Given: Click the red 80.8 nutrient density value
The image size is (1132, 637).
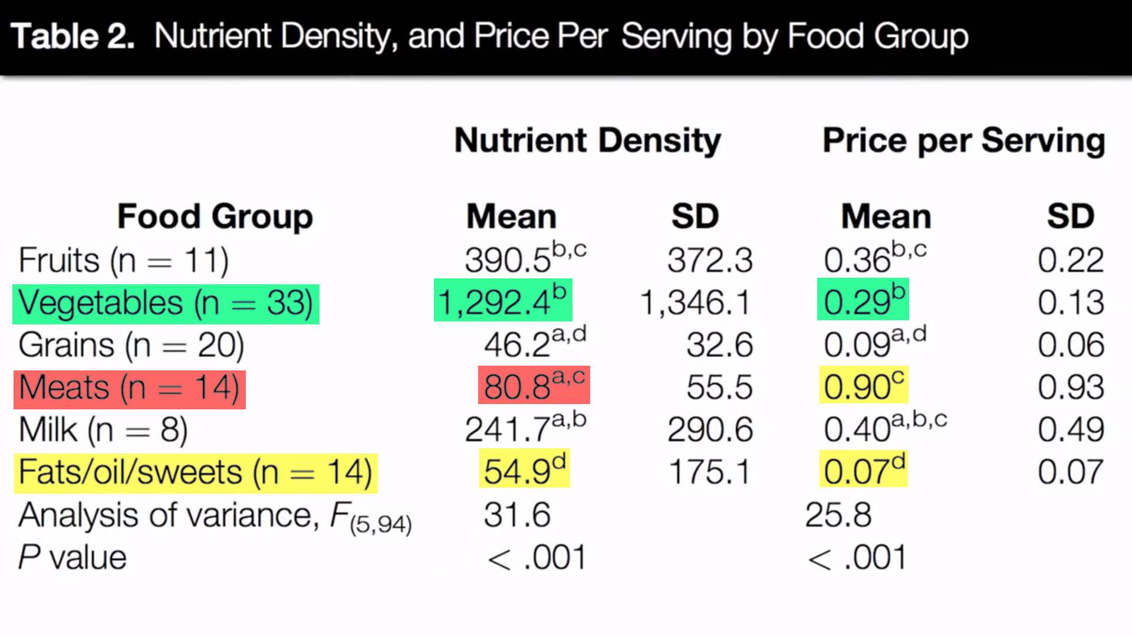Looking at the screenshot, I should coord(534,386).
